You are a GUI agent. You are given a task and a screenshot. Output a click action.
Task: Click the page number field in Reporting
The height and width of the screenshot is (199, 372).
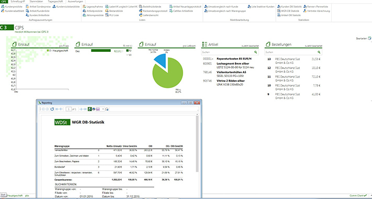pos(69,109)
